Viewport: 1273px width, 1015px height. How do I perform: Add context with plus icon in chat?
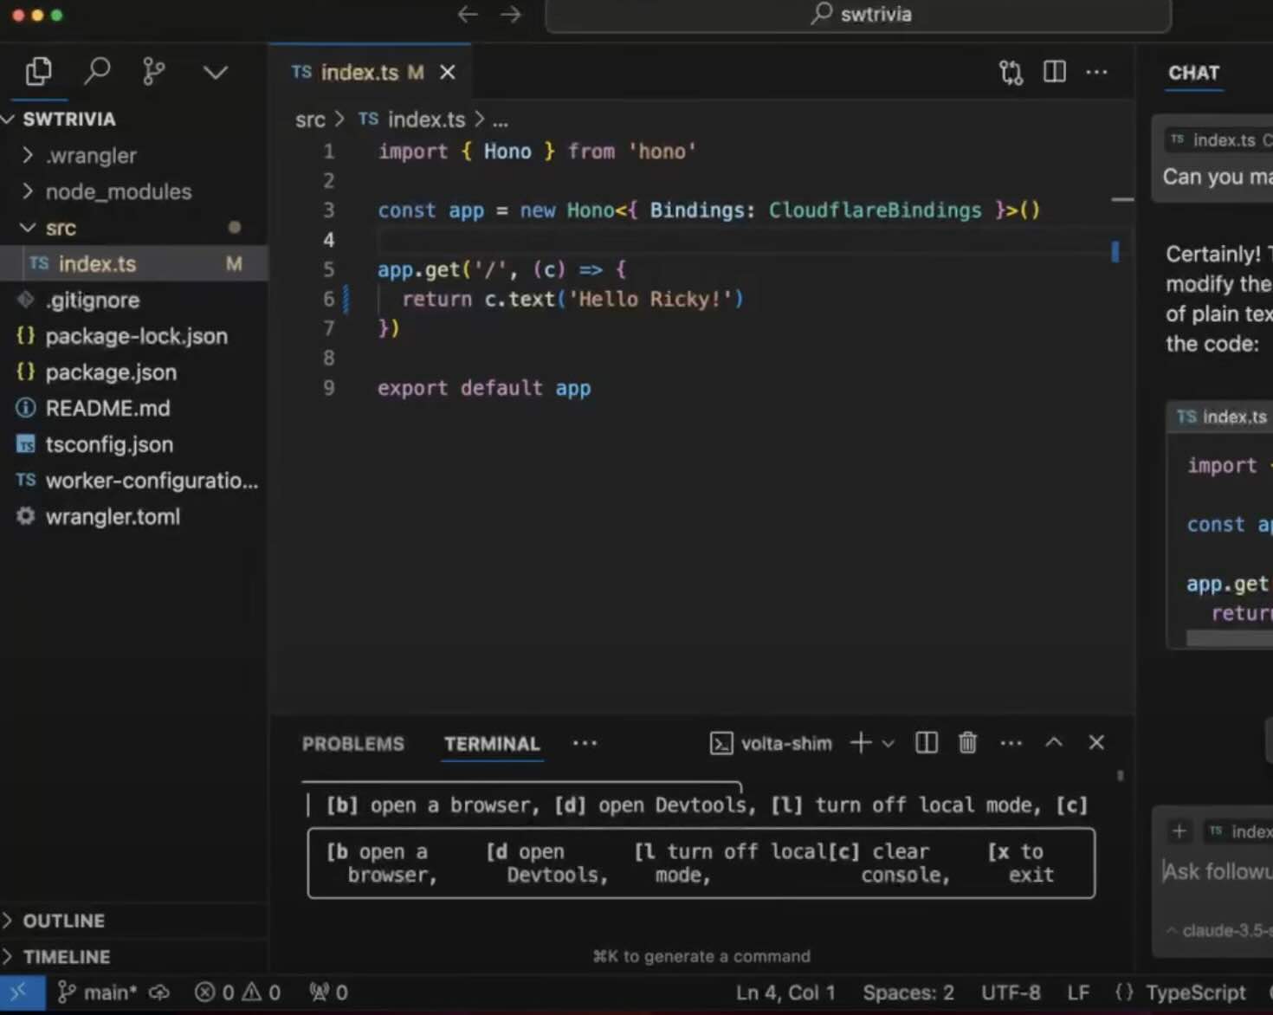tap(1179, 831)
